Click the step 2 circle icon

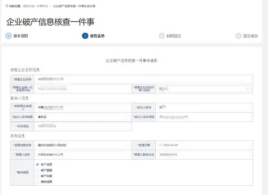tap(85, 36)
